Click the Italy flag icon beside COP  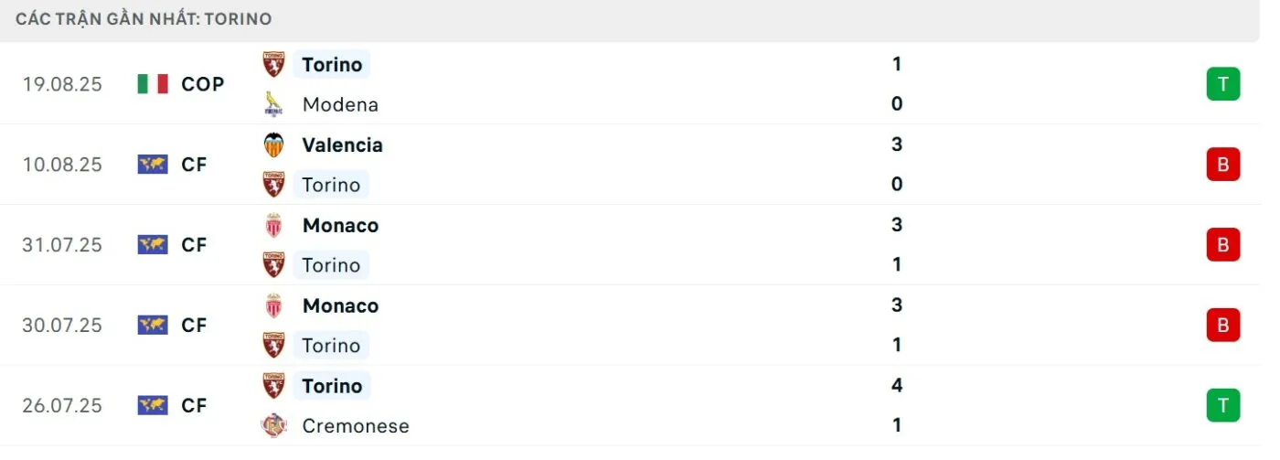click(x=153, y=84)
